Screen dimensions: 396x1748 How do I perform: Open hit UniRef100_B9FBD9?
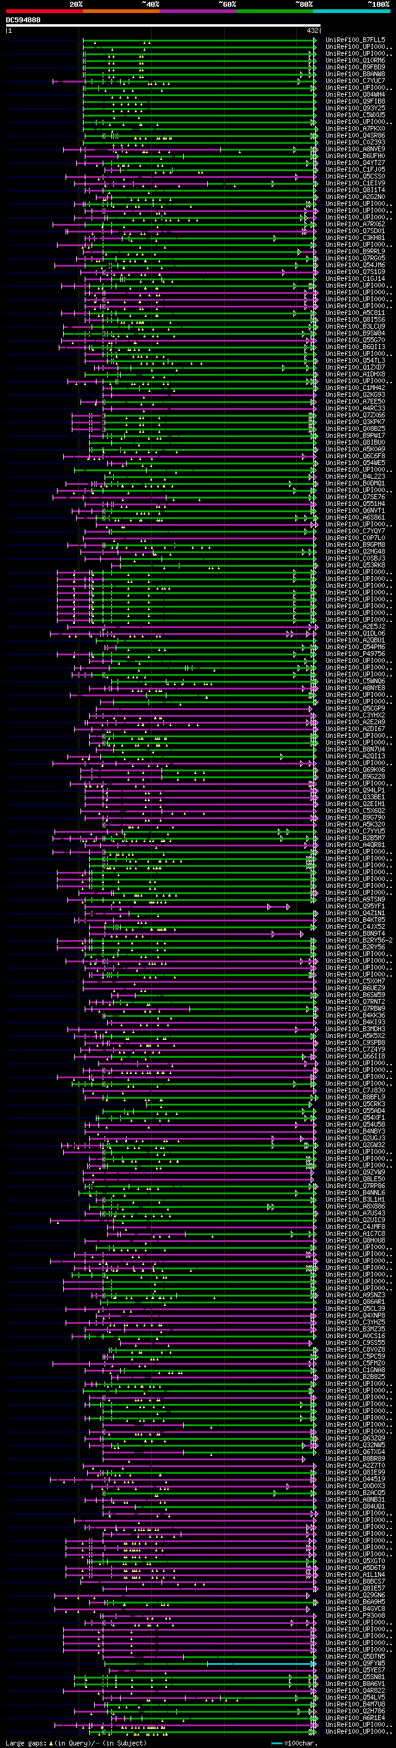click(355, 67)
